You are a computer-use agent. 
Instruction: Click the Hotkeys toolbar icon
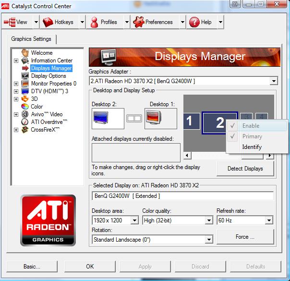(x=48, y=22)
